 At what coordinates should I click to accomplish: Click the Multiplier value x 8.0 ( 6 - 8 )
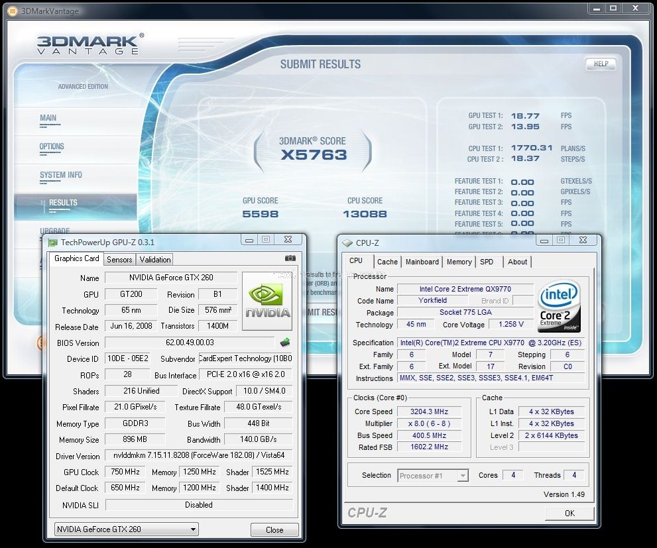click(429, 423)
